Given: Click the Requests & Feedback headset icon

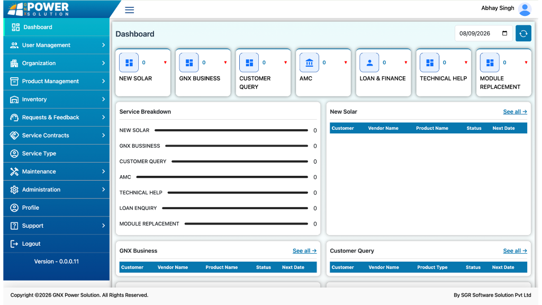Looking at the screenshot, I should 14,118.
